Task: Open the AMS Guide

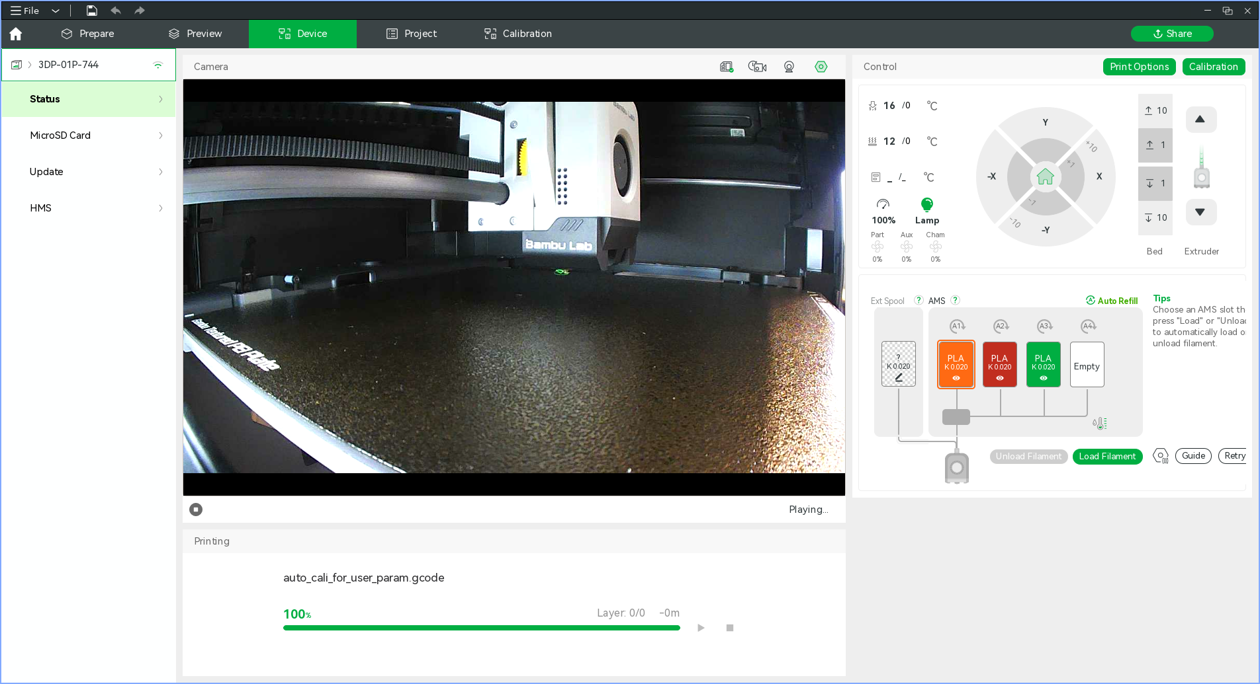Action: (1194, 457)
